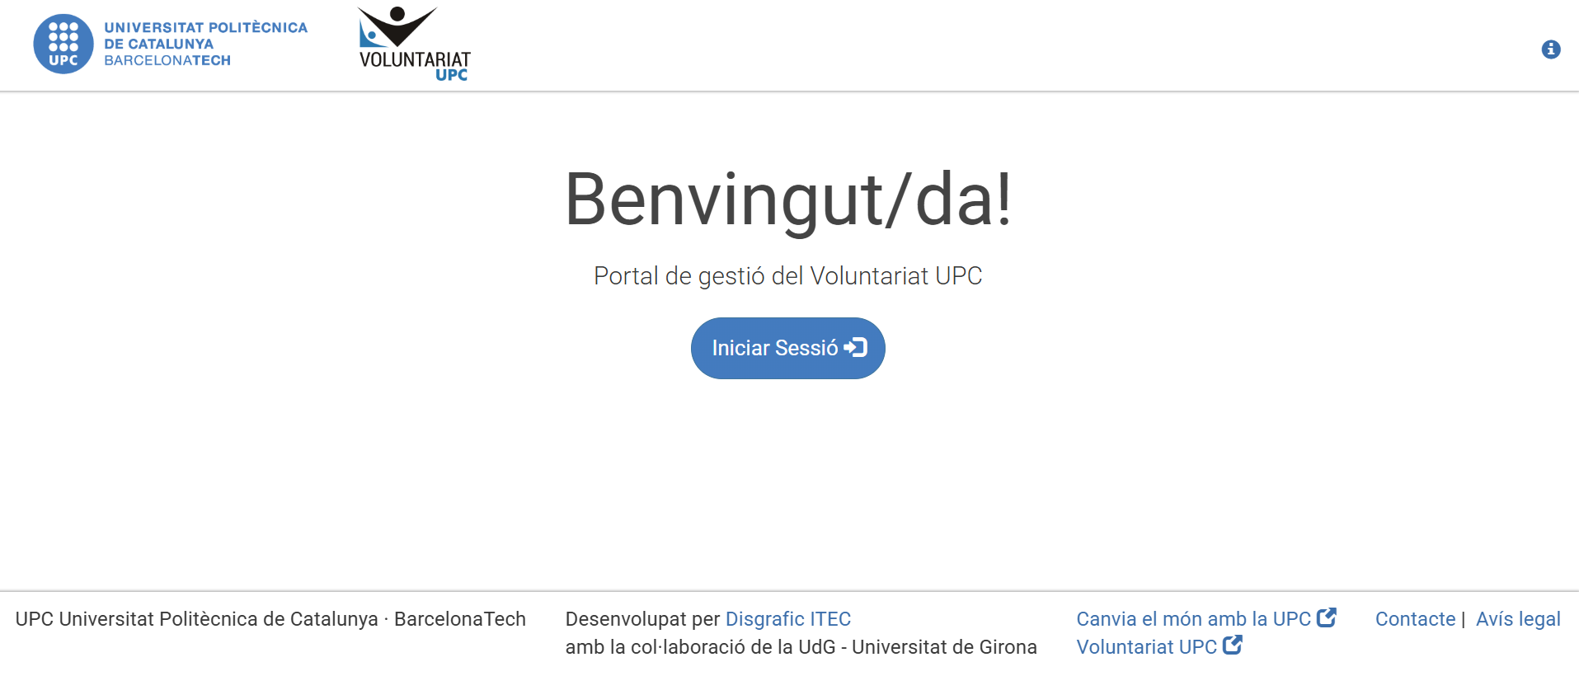Click external link icon beside Canvia el món
1579x676 pixels.
tap(1326, 618)
